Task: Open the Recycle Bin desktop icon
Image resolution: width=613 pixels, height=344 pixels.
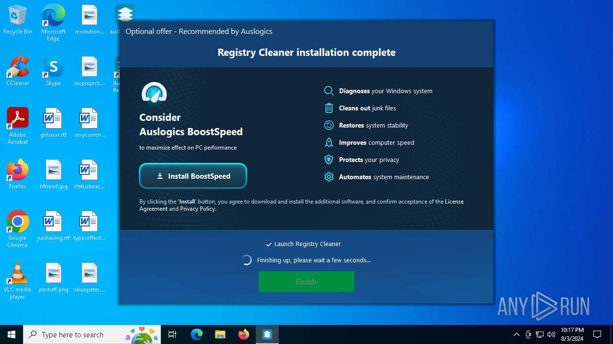Action: tap(18, 20)
